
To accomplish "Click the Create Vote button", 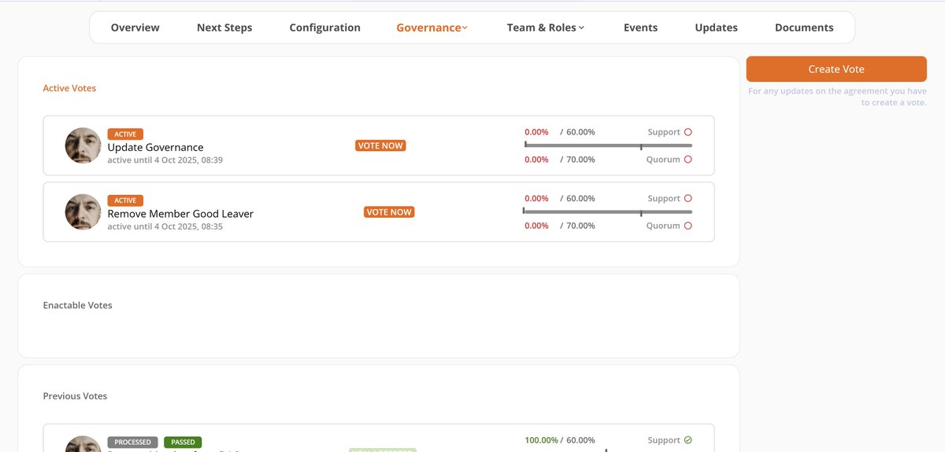I will pos(836,69).
